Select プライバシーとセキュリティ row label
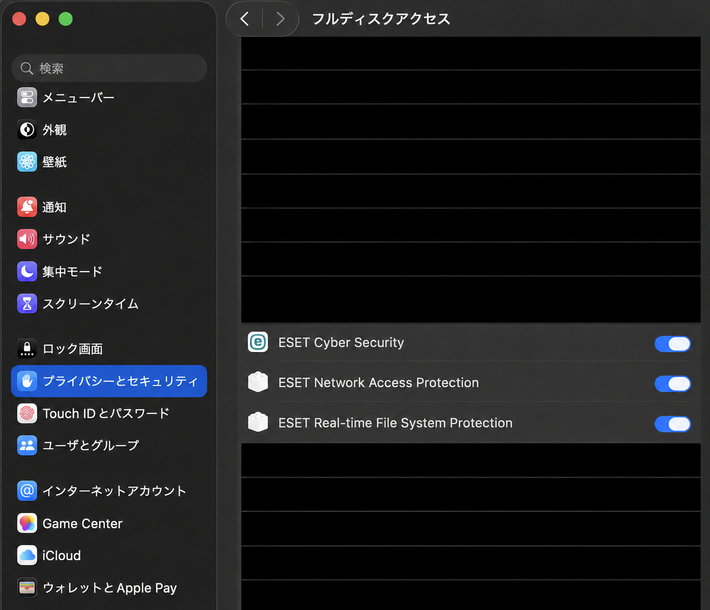This screenshot has width=710, height=610. point(120,381)
